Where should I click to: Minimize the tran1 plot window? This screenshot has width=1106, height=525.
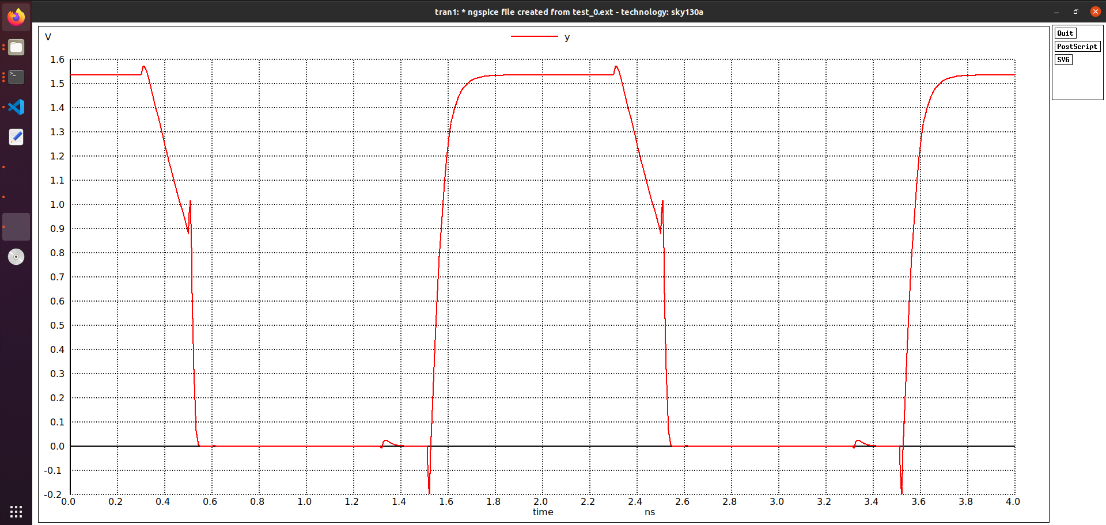point(1056,12)
